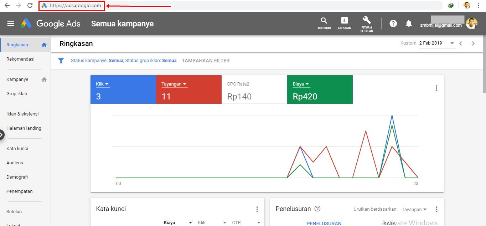The height and width of the screenshot is (226, 486).
Task: Open the account profile avatar
Action: pos(471,24)
